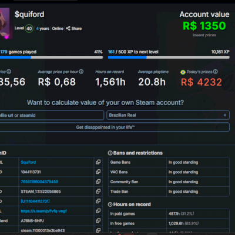Click the $quiford username heading

29,15
